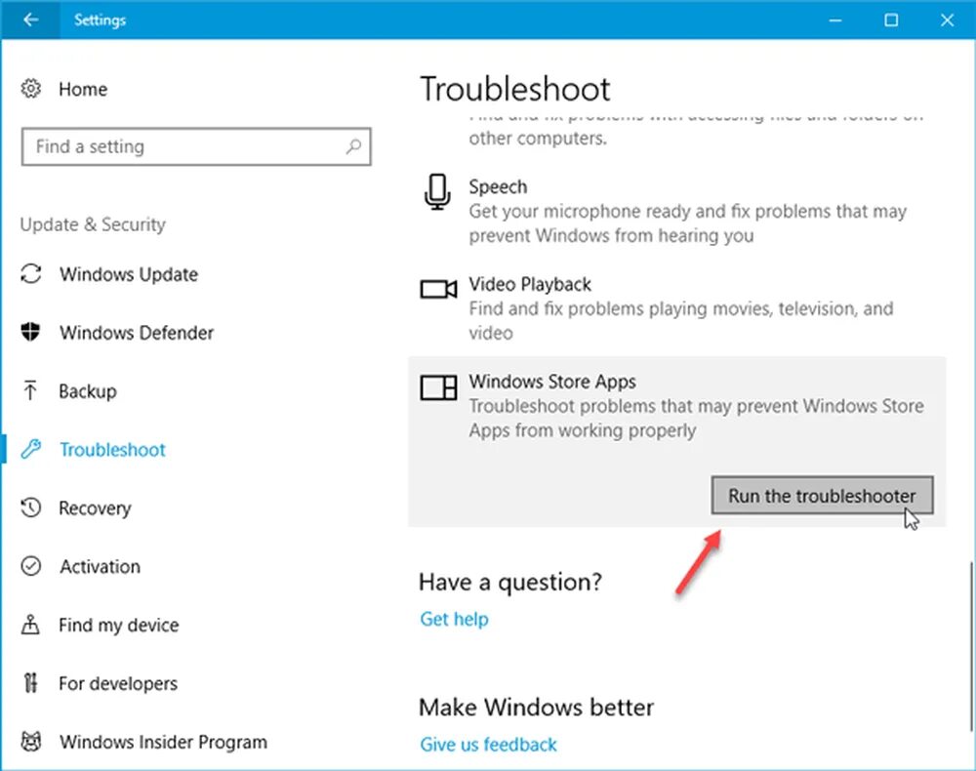
Task: Click the Home gear icon
Action: pos(30,89)
